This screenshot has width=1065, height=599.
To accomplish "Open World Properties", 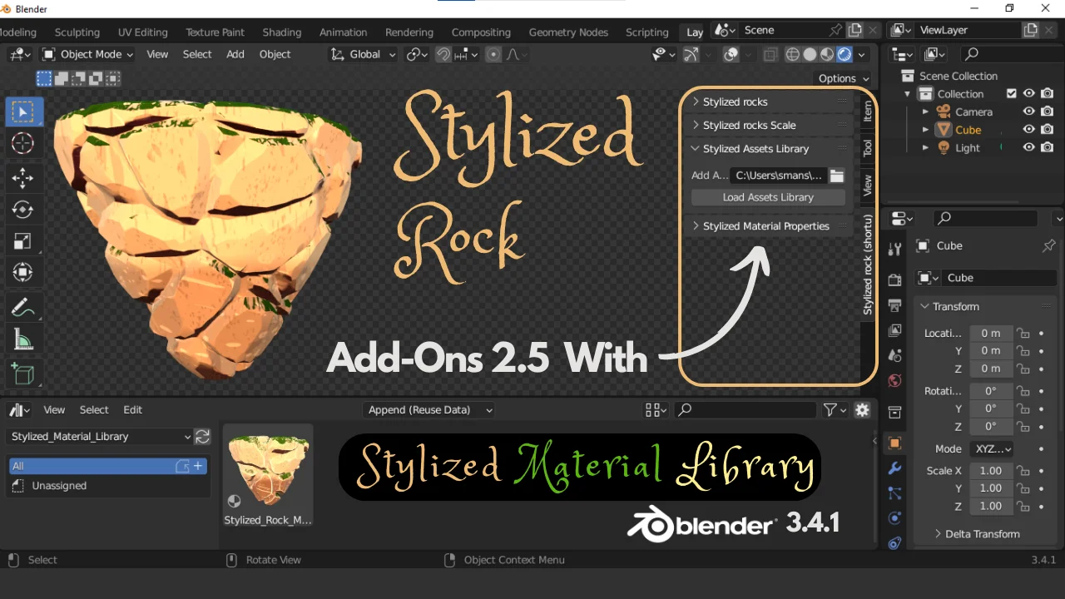I will tap(894, 378).
